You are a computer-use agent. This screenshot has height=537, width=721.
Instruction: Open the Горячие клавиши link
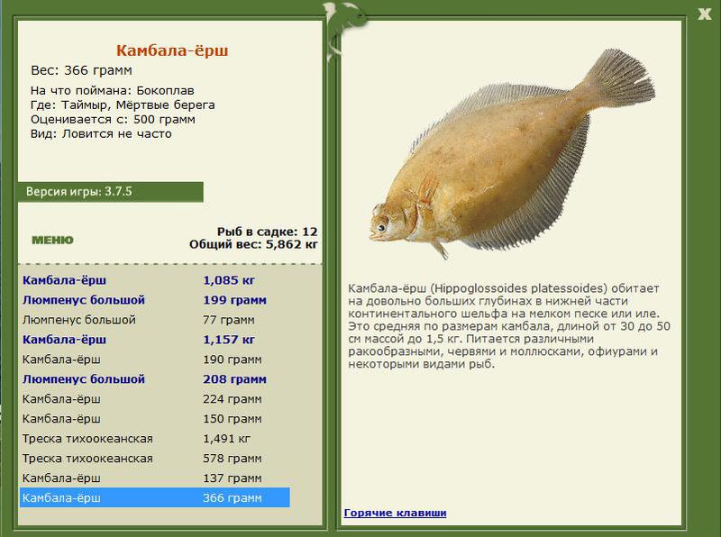[395, 514]
